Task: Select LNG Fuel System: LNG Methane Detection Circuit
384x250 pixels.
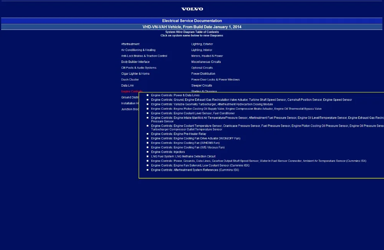Action: click(183, 156)
